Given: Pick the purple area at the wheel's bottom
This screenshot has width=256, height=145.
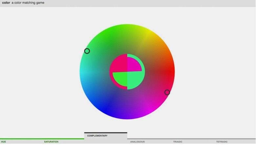Looking at the screenshot, I should point(127,115).
